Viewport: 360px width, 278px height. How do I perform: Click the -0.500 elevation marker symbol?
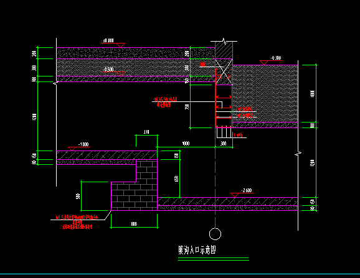pos(120,74)
